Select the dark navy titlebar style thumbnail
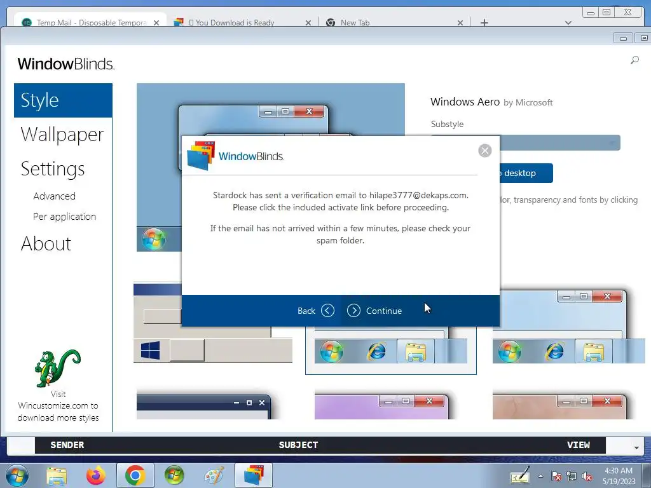Viewport: 651px width, 488px height. click(x=205, y=406)
